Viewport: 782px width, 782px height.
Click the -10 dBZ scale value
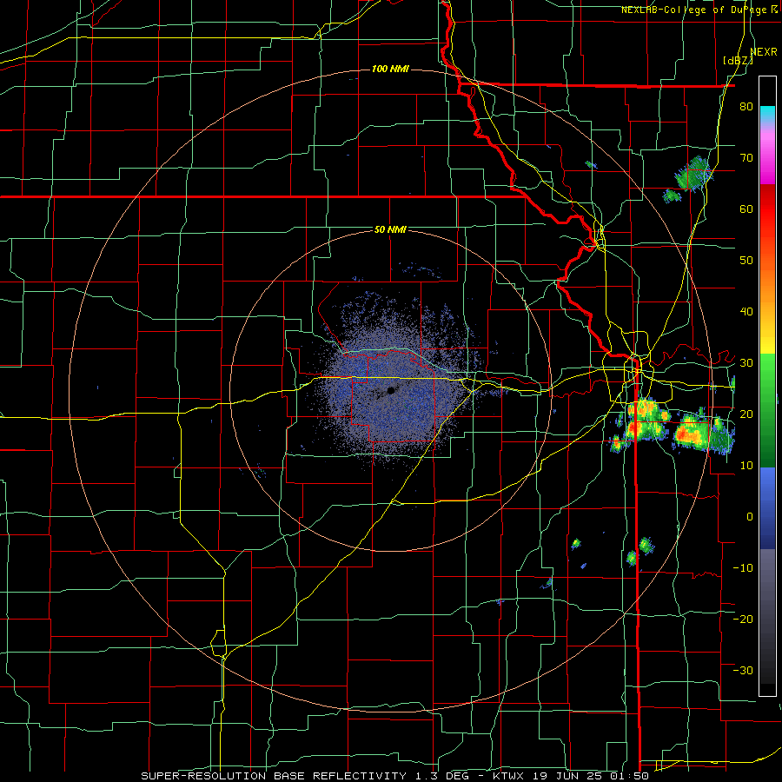point(743,568)
